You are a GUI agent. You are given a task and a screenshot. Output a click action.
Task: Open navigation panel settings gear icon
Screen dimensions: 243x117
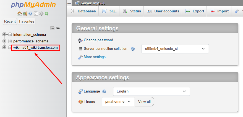pos(41,14)
